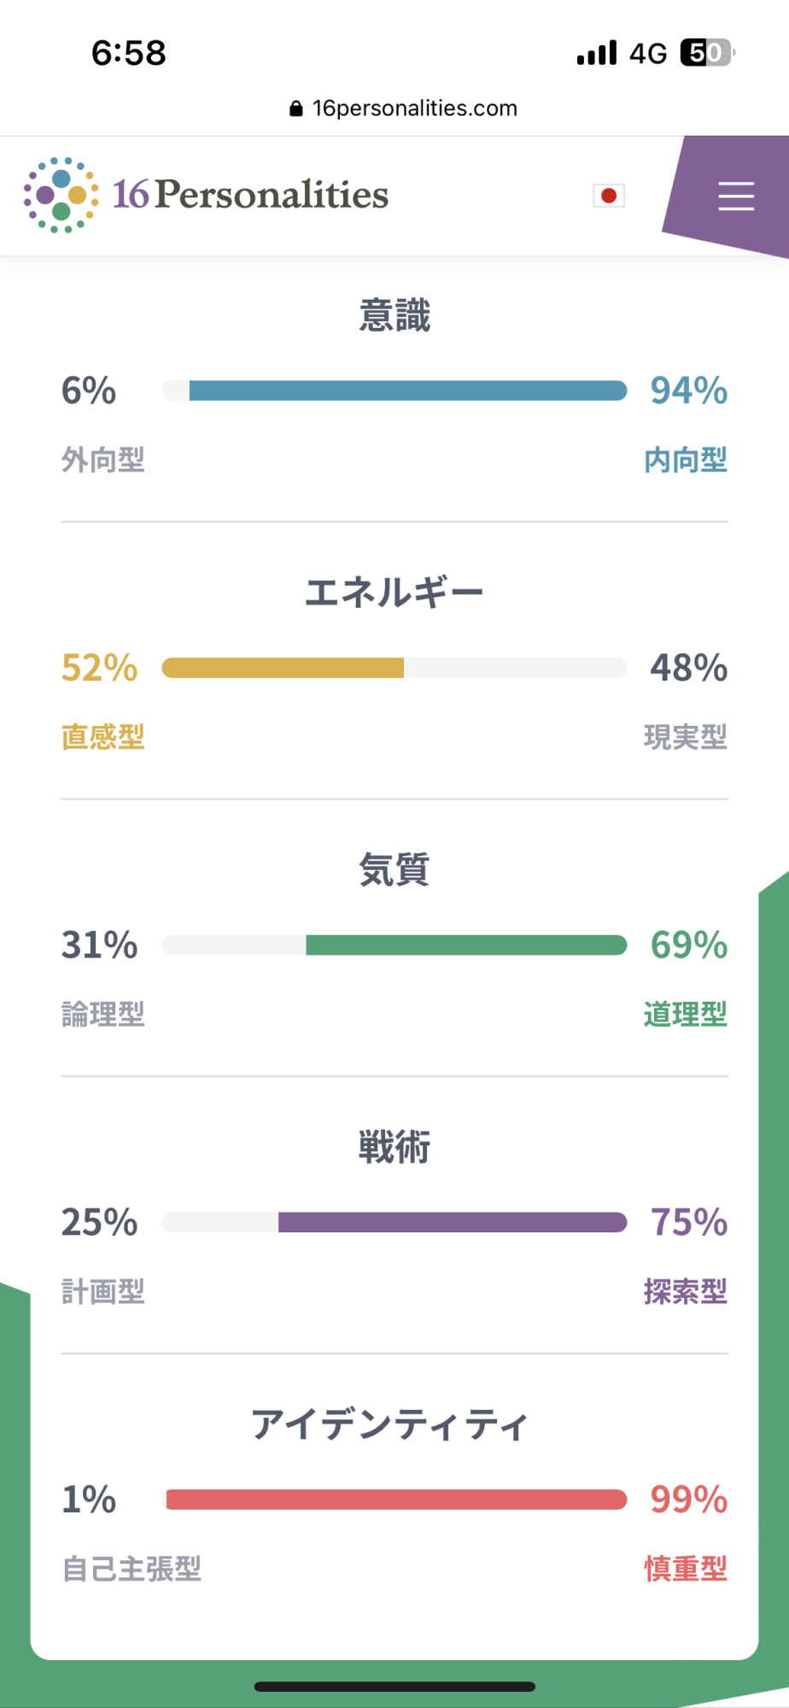Tap the battery indicator icon

click(x=707, y=53)
